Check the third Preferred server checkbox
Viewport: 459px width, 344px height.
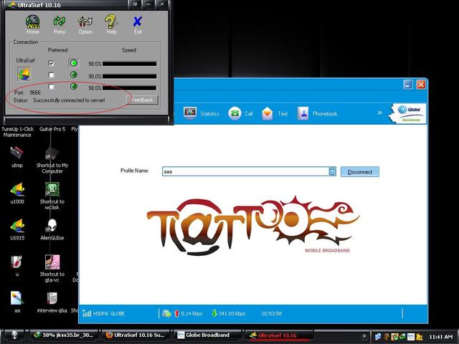pyautogui.click(x=51, y=87)
